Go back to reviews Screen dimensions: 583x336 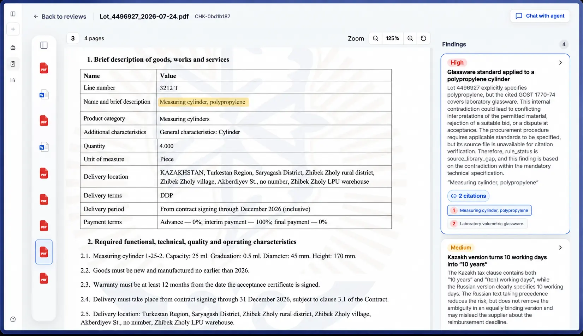[60, 17]
